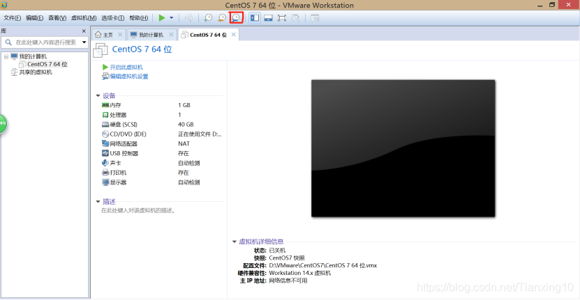Click the 40 GB hard disk value
Image resolution: width=580 pixels, height=300 pixels.
tap(186, 125)
